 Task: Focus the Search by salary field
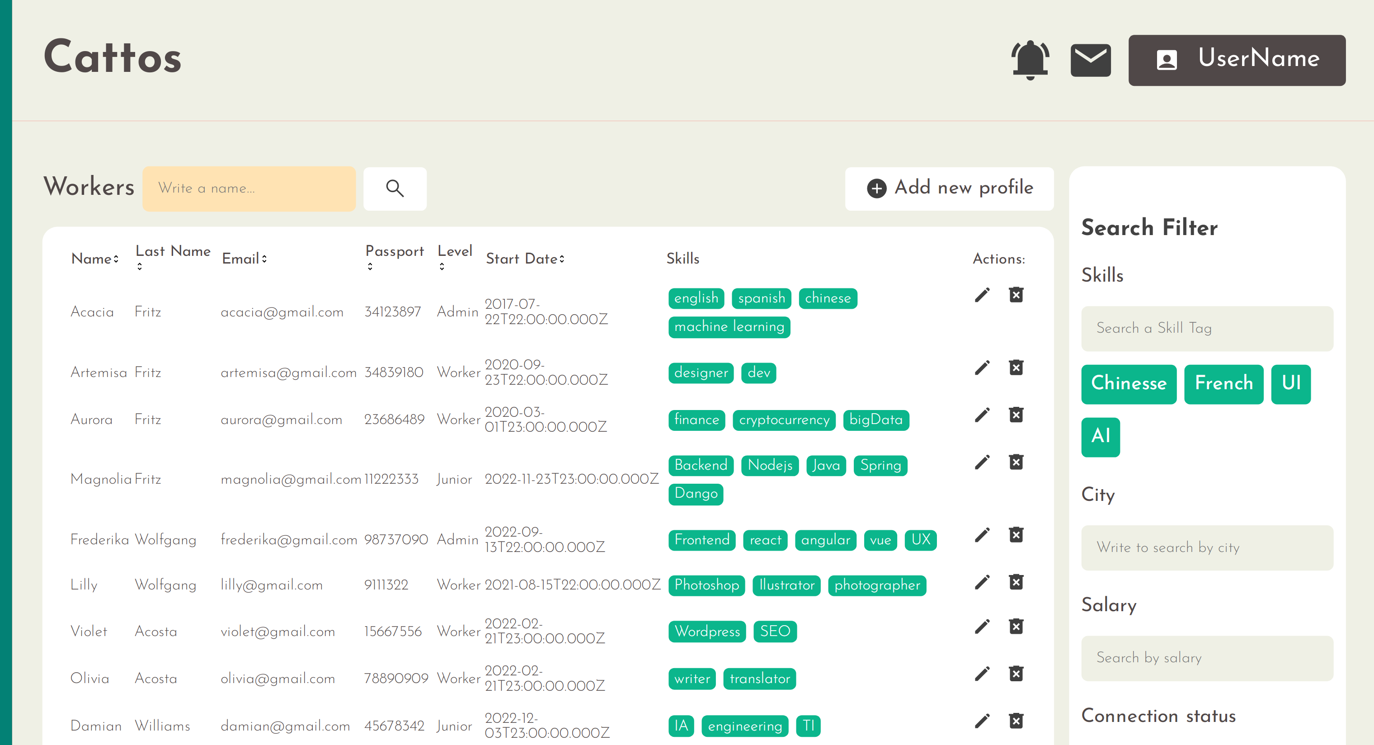point(1207,658)
